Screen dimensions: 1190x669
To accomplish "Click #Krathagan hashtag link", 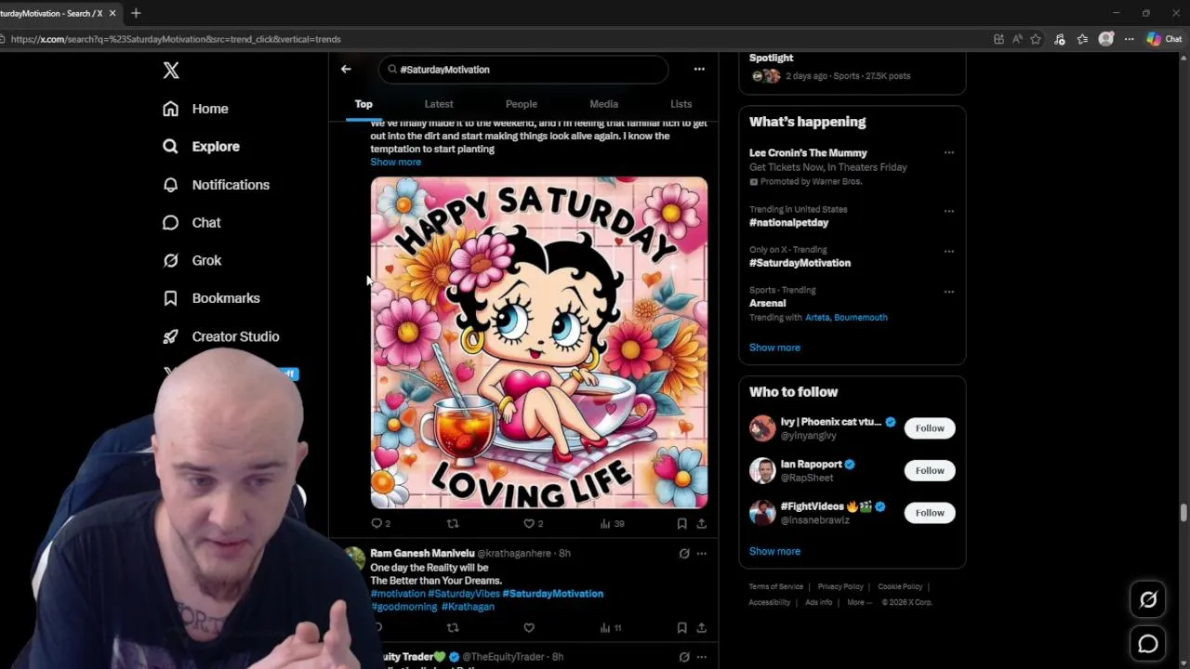I will click(x=468, y=607).
